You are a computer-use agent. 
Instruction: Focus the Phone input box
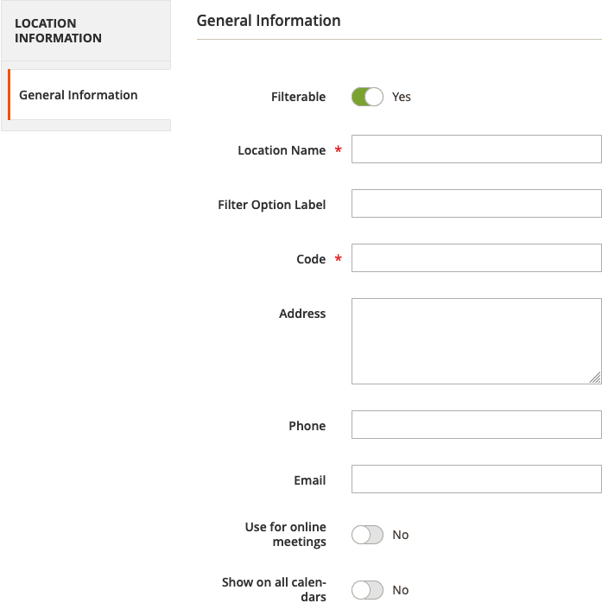(476, 425)
